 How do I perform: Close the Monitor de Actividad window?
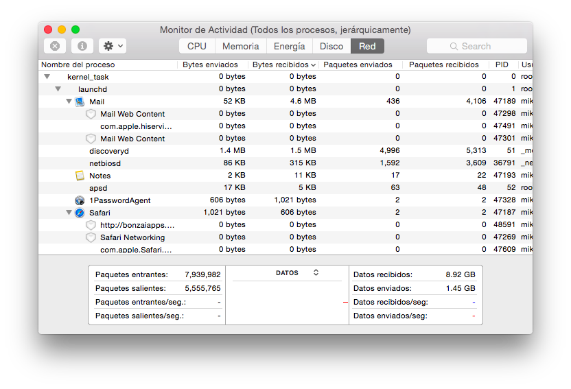click(x=48, y=30)
